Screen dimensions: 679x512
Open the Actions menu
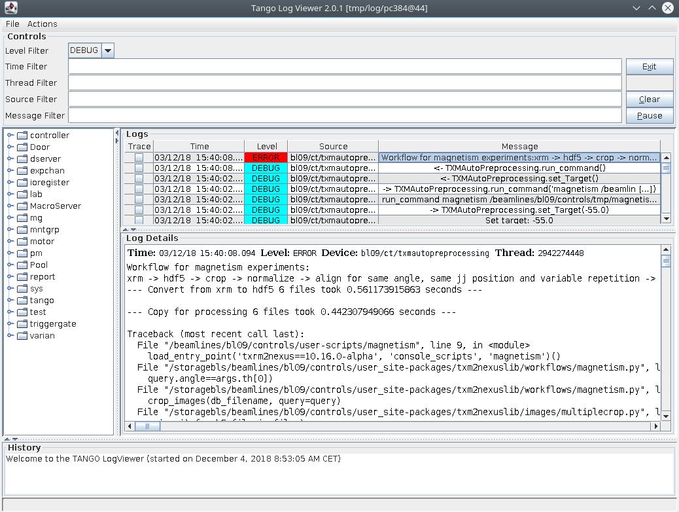click(x=43, y=24)
